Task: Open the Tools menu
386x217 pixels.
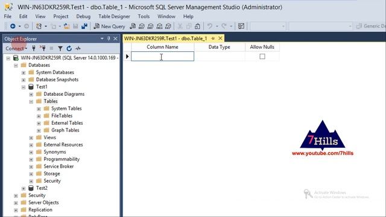Action: (x=144, y=16)
